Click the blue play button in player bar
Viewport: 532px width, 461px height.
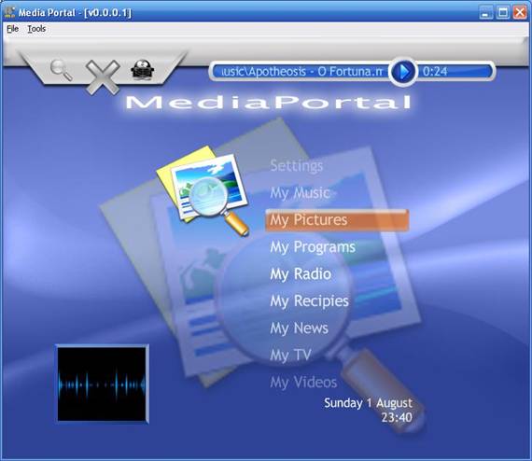coord(403,72)
